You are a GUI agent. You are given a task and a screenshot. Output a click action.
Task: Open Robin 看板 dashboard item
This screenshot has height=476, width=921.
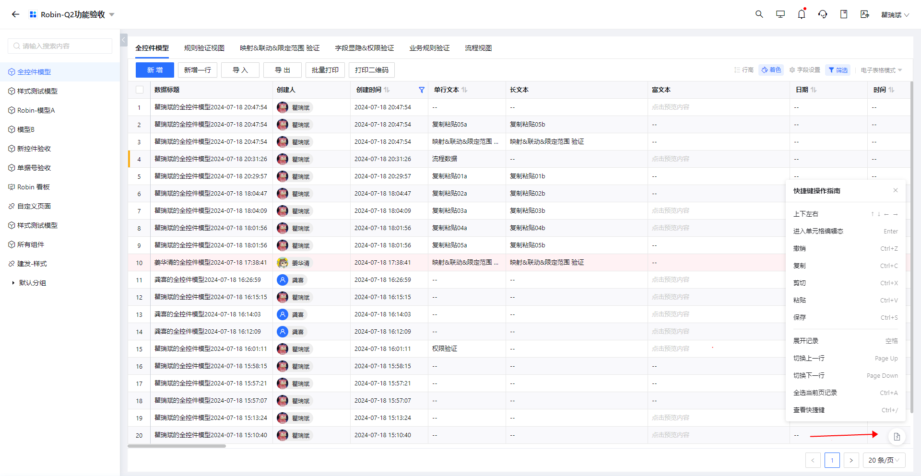click(60, 187)
